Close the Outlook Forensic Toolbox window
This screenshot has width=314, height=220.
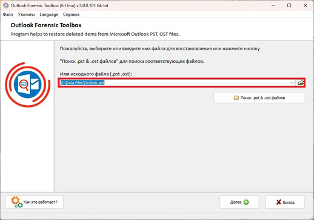point(306,5)
